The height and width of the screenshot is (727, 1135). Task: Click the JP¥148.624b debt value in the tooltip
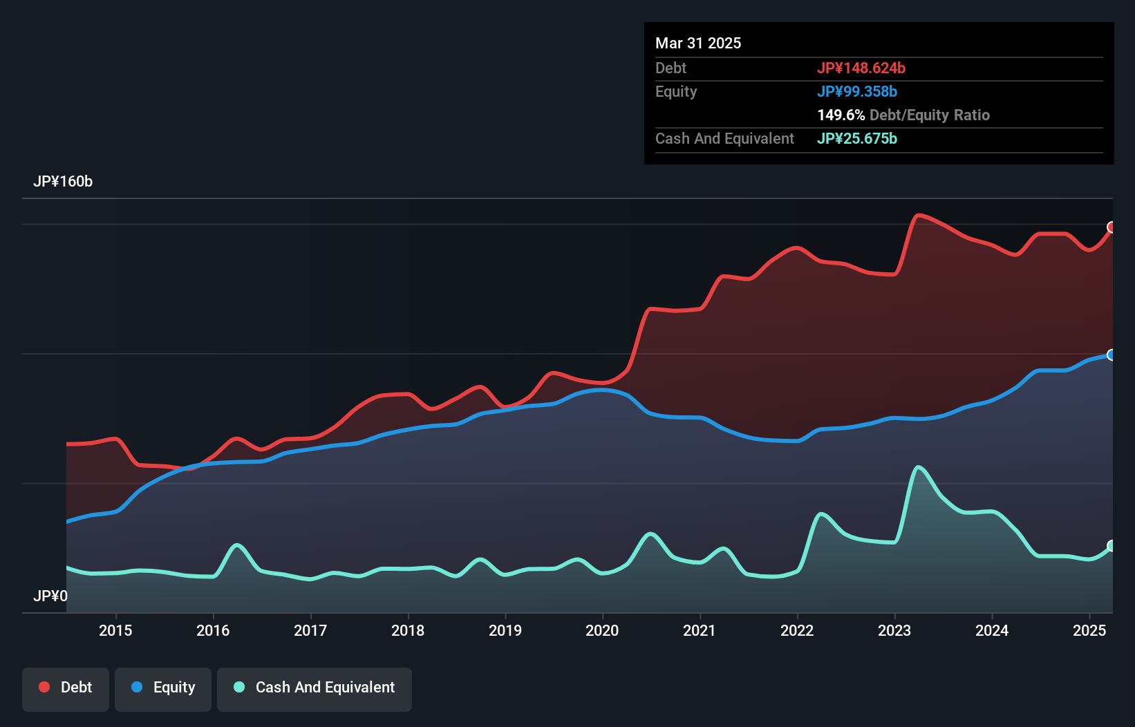pos(861,68)
